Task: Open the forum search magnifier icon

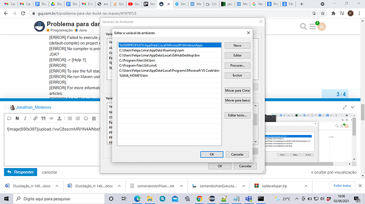Action: tap(303, 26)
